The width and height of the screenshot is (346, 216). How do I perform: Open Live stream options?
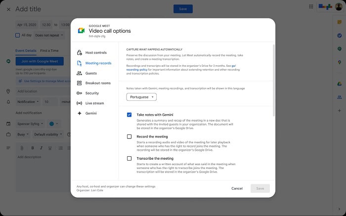[x=94, y=103]
